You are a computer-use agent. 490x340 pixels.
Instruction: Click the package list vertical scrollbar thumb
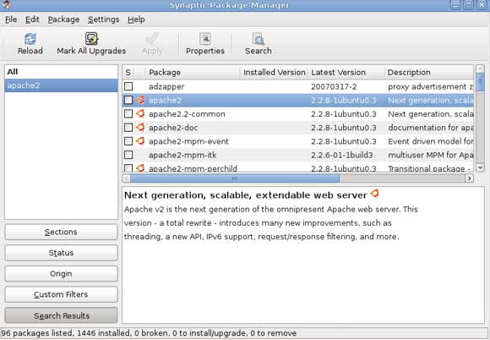tap(480, 82)
